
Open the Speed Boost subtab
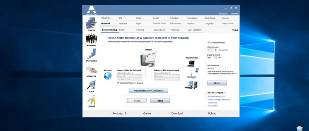tap(159, 30)
